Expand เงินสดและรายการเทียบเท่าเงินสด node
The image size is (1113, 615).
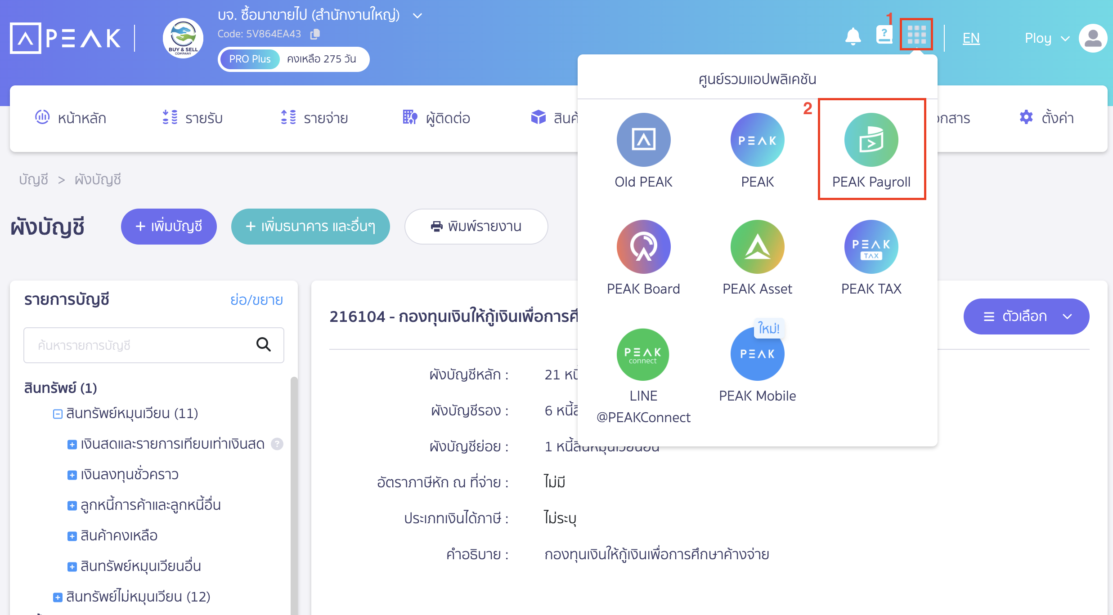click(72, 445)
